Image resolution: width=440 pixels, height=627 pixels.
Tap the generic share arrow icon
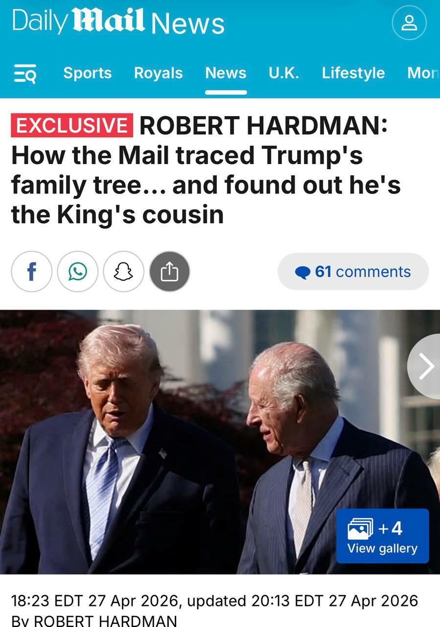pos(169,271)
